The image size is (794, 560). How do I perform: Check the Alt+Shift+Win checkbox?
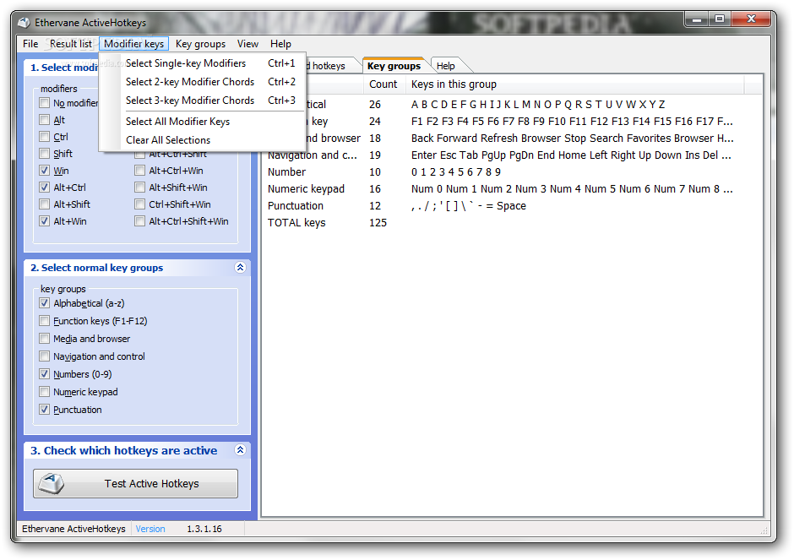pos(139,188)
